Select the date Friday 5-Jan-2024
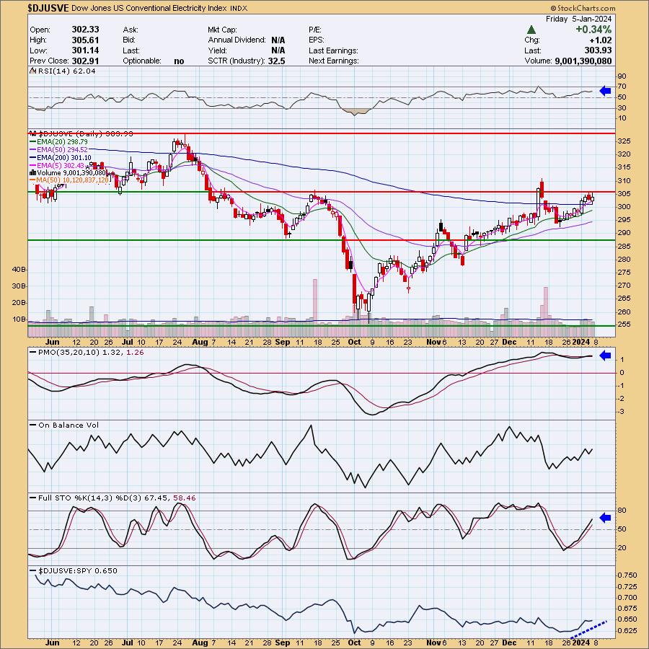 click(578, 19)
